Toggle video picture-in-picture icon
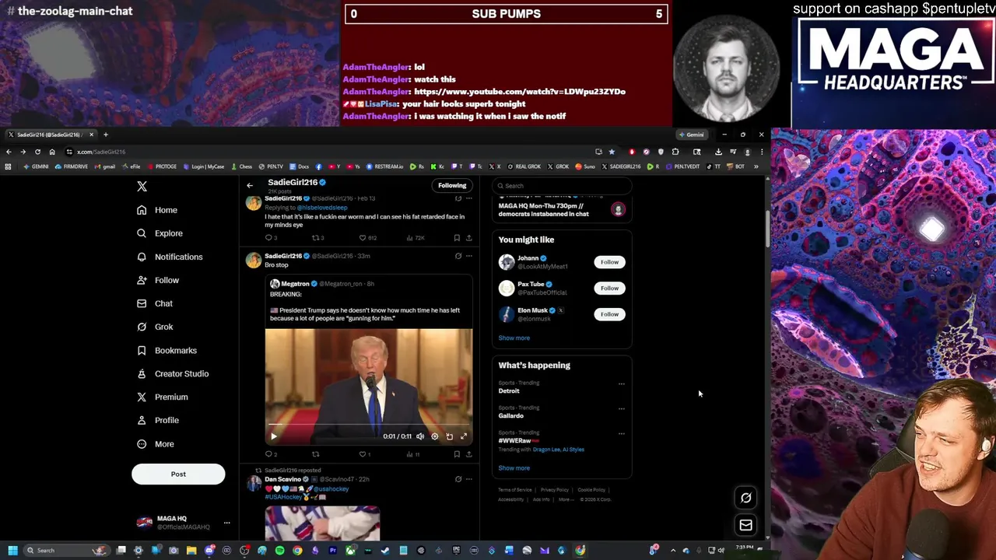Image resolution: width=996 pixels, height=560 pixels. tap(449, 436)
